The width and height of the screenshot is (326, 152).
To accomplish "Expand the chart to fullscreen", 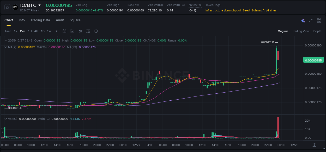I will pos(311,20).
